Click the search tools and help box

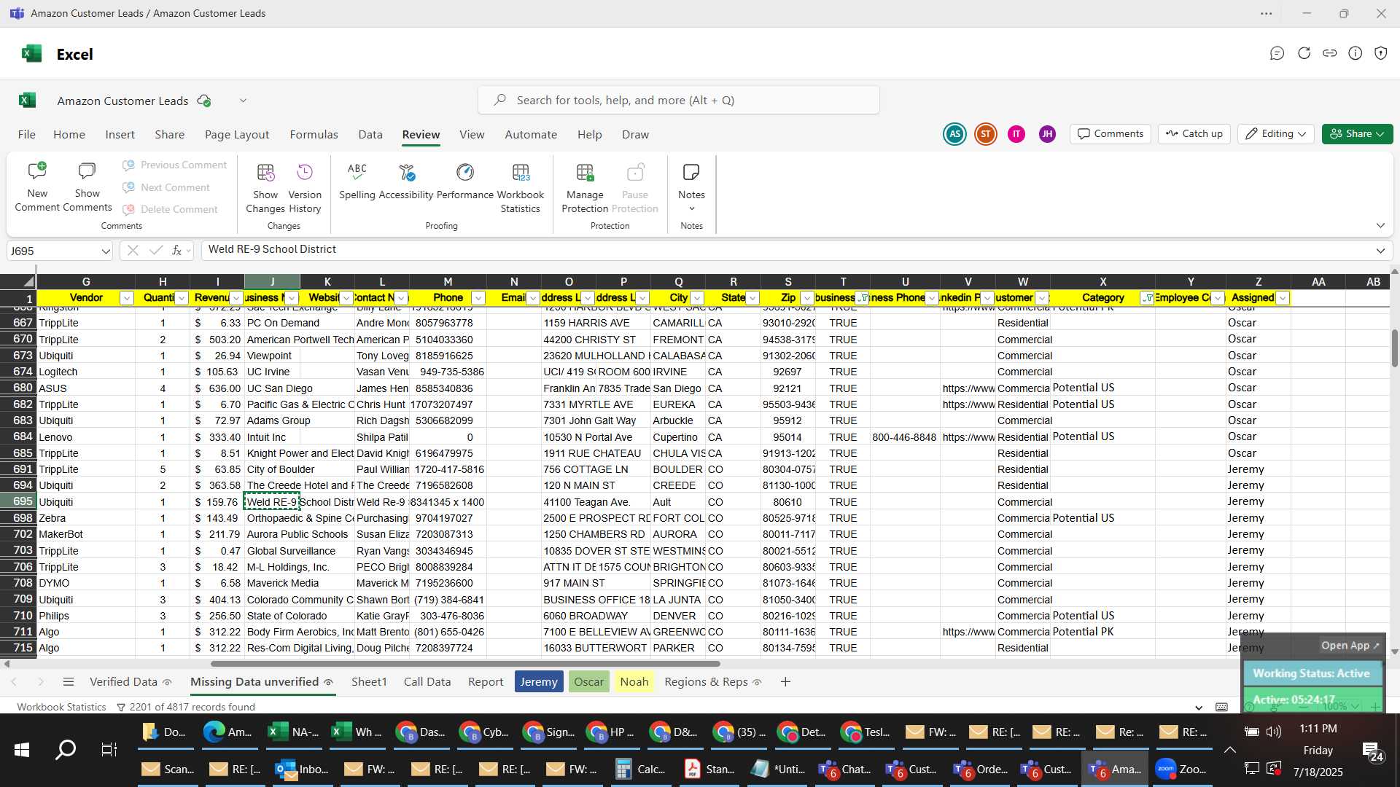[x=678, y=100]
